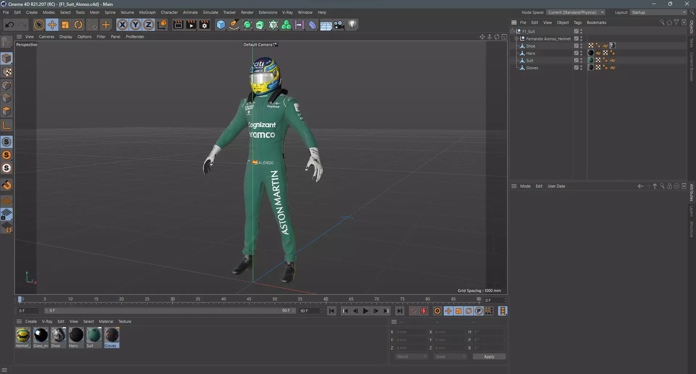
Task: Click timeline ruler at frame 45
Action: coord(249,299)
